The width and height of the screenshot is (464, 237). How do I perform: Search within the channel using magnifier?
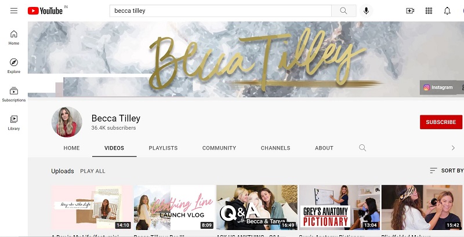click(x=362, y=148)
